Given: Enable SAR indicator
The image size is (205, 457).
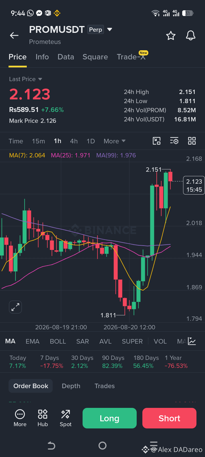Looking at the screenshot, I should [83, 341].
